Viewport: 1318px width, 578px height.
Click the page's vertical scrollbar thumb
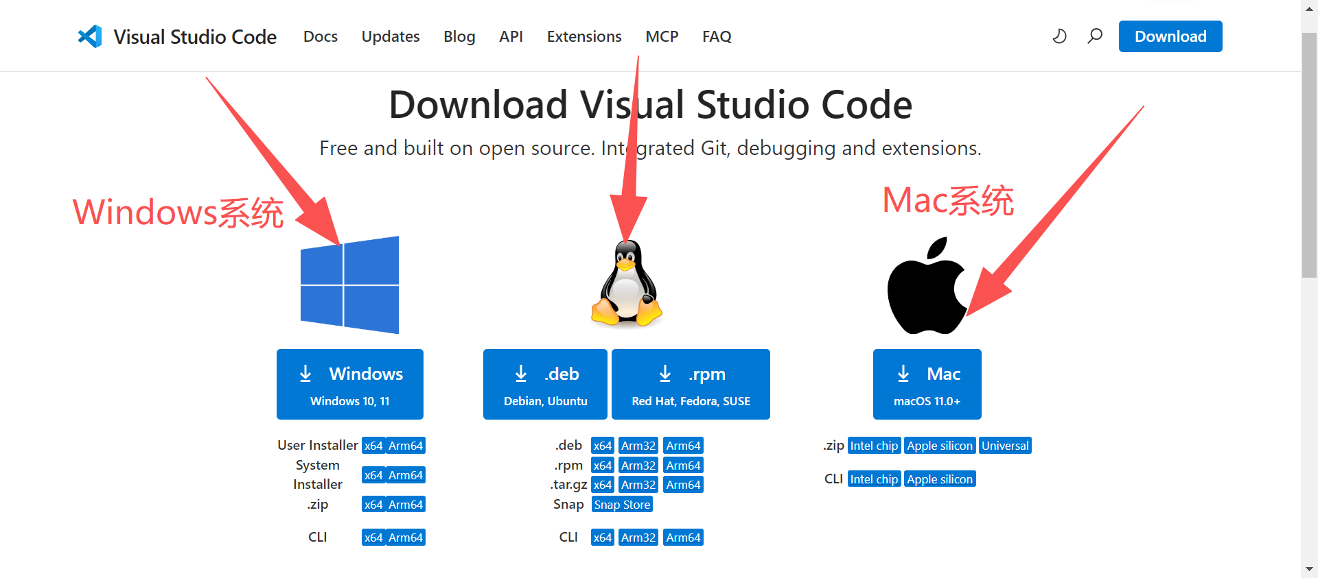pos(1309,155)
